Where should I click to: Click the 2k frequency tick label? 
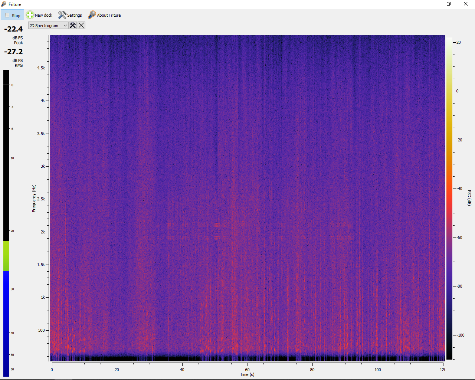pyautogui.click(x=43, y=232)
